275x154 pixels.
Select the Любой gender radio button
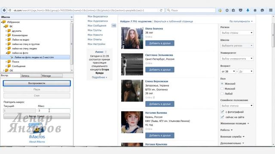[x=222, y=94]
